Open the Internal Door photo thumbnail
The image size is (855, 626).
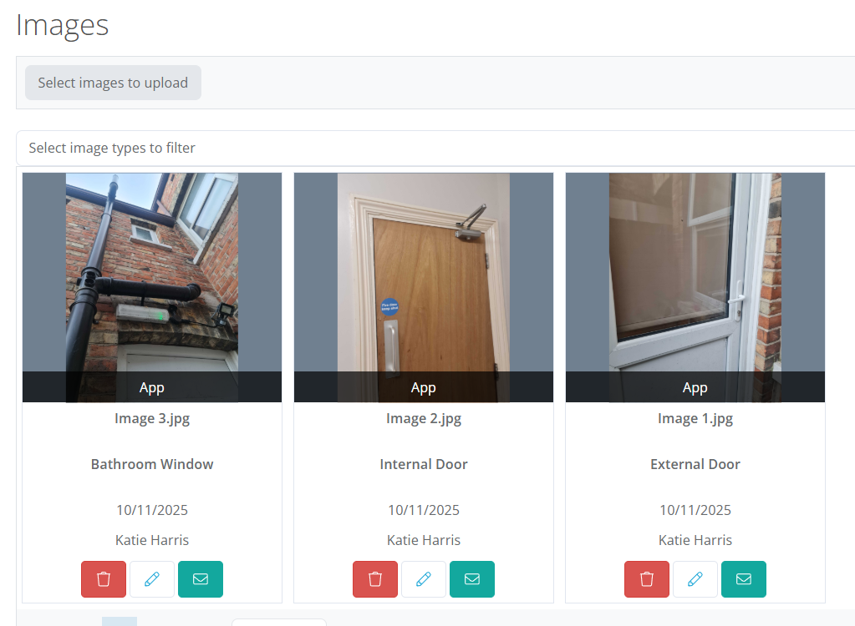[x=424, y=271]
